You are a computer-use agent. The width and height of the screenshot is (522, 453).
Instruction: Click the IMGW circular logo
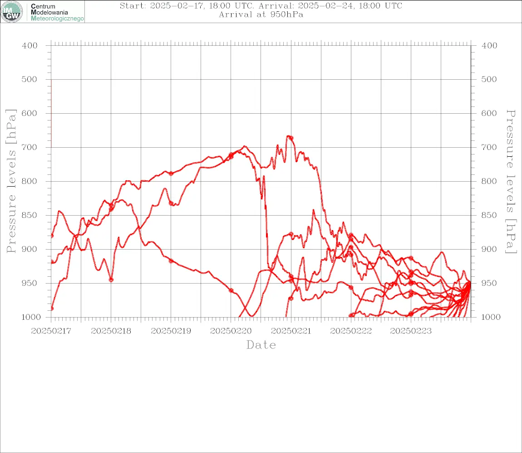(x=12, y=12)
